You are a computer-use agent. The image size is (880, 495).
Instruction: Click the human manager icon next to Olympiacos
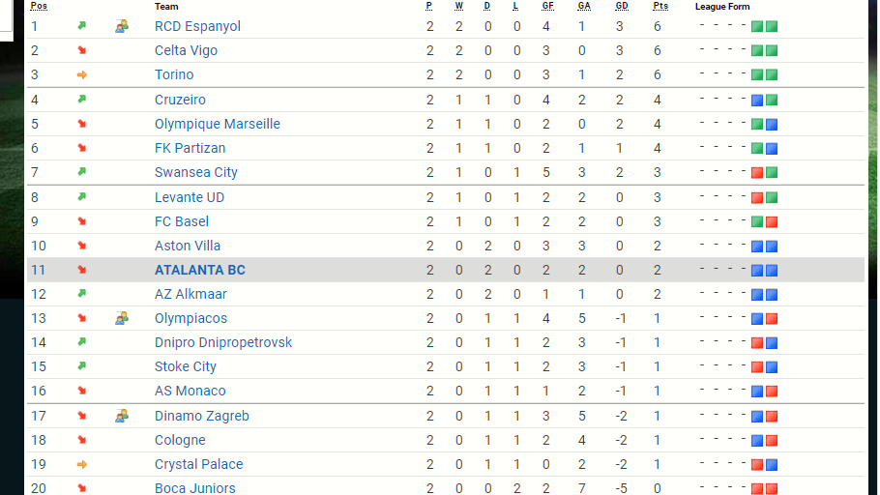point(122,318)
